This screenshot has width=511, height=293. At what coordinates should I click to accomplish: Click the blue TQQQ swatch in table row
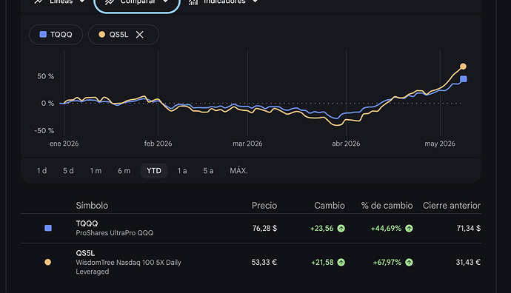(48, 228)
